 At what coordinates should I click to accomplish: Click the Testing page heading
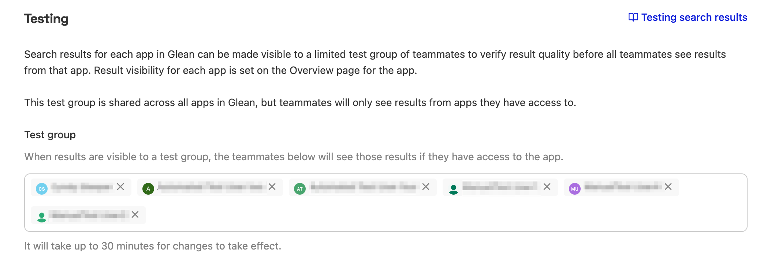46,19
